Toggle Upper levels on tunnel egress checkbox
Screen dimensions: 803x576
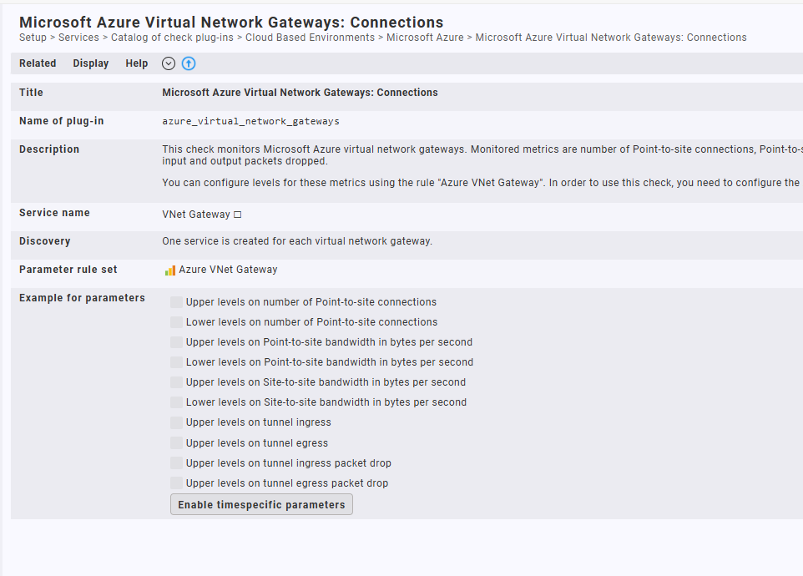click(x=176, y=443)
